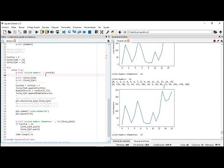
Task: Browse working directory folder icon
Action: [216, 32]
